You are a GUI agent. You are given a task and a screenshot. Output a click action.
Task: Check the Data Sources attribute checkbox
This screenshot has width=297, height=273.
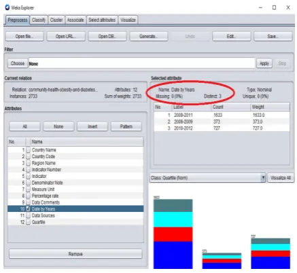coord(28,215)
